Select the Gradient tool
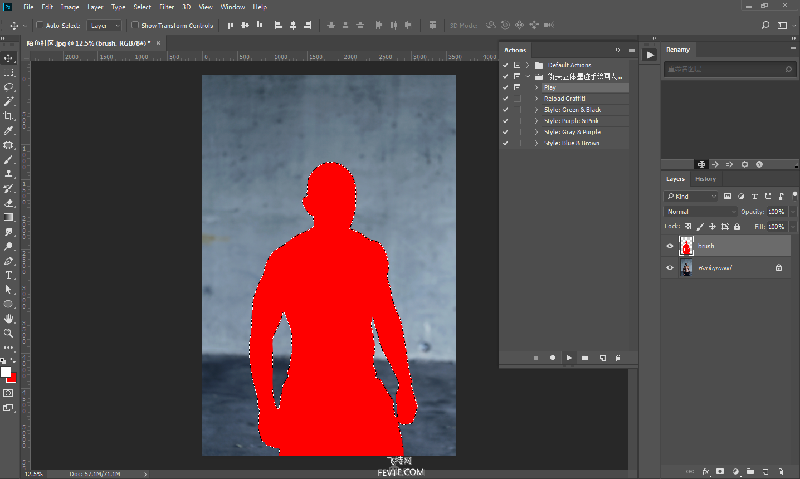800x479 pixels. pyautogui.click(x=8, y=217)
